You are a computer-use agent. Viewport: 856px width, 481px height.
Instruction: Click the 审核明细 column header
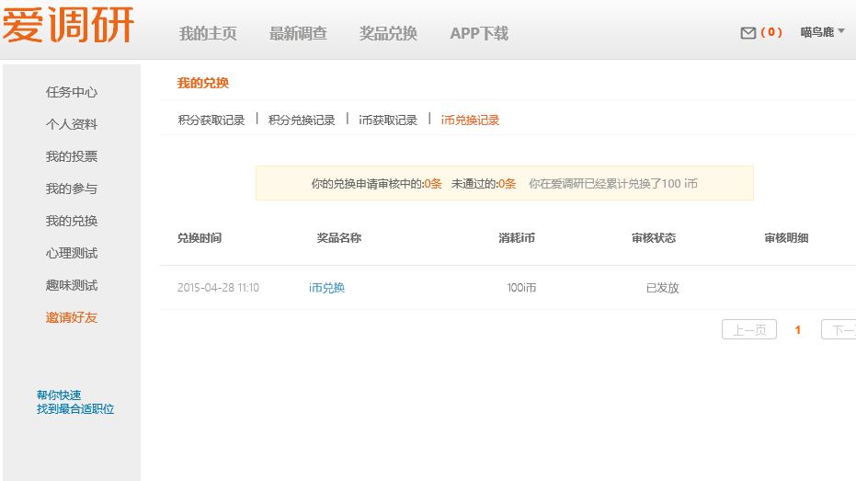pos(786,238)
